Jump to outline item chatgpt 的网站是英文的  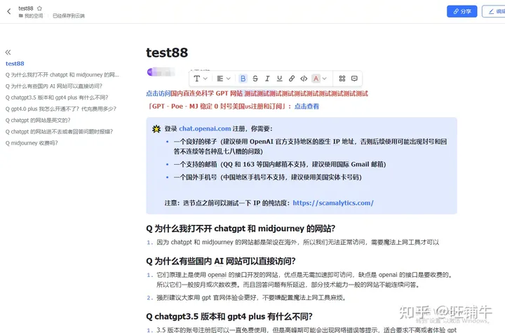pyautogui.click(x=38, y=120)
